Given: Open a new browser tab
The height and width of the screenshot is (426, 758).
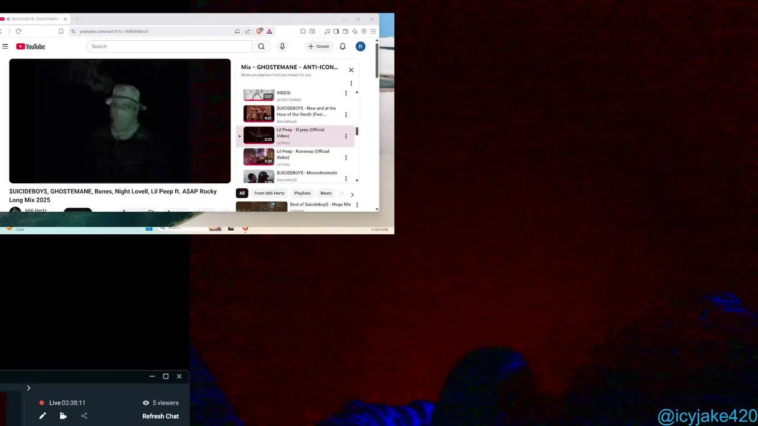Looking at the screenshot, I should pyautogui.click(x=76, y=19).
